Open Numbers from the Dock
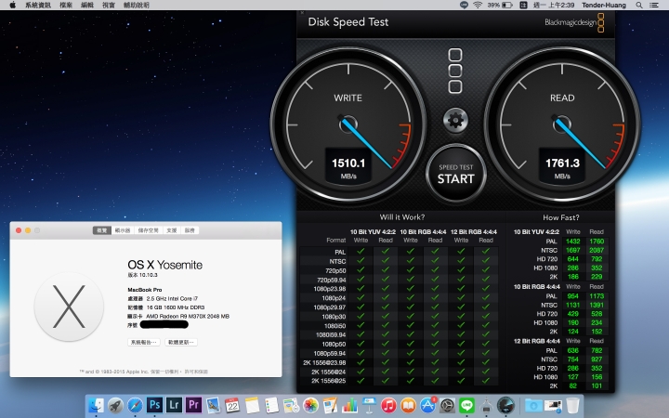669x418 pixels. click(x=349, y=405)
